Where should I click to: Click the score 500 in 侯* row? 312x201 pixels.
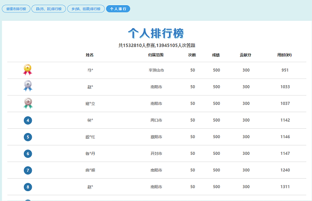point(216,120)
